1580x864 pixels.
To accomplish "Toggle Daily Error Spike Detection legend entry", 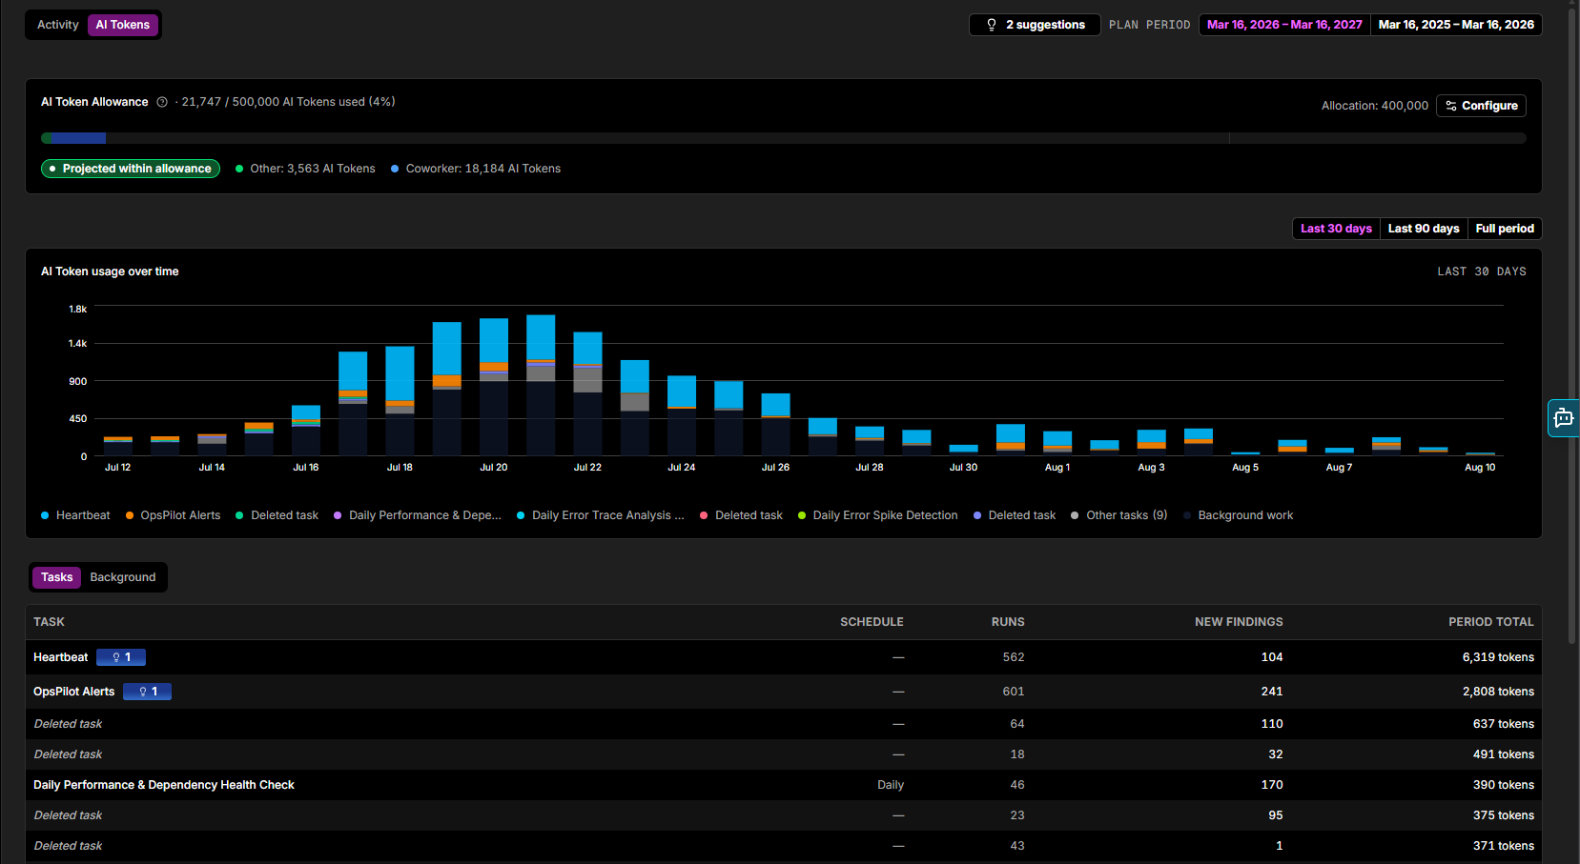I will click(x=877, y=515).
